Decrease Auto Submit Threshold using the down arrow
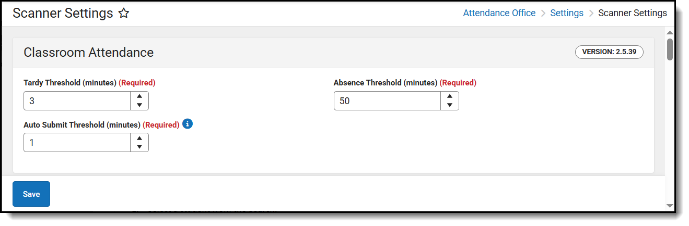This screenshot has height=226, width=689. click(x=139, y=147)
